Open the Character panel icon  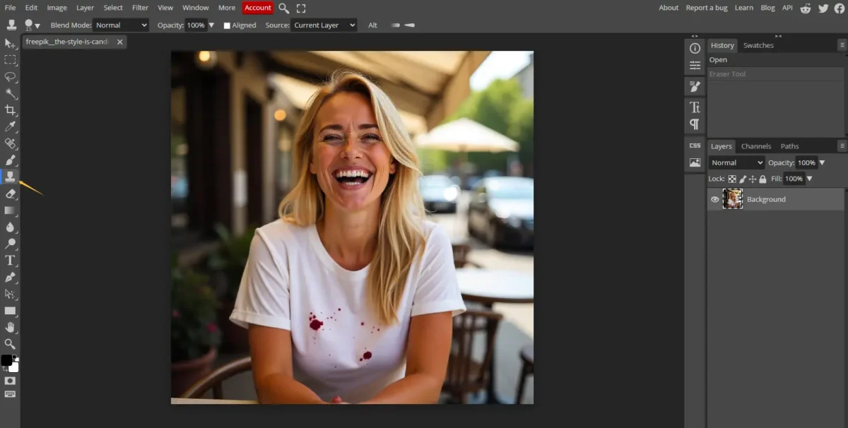(695, 107)
